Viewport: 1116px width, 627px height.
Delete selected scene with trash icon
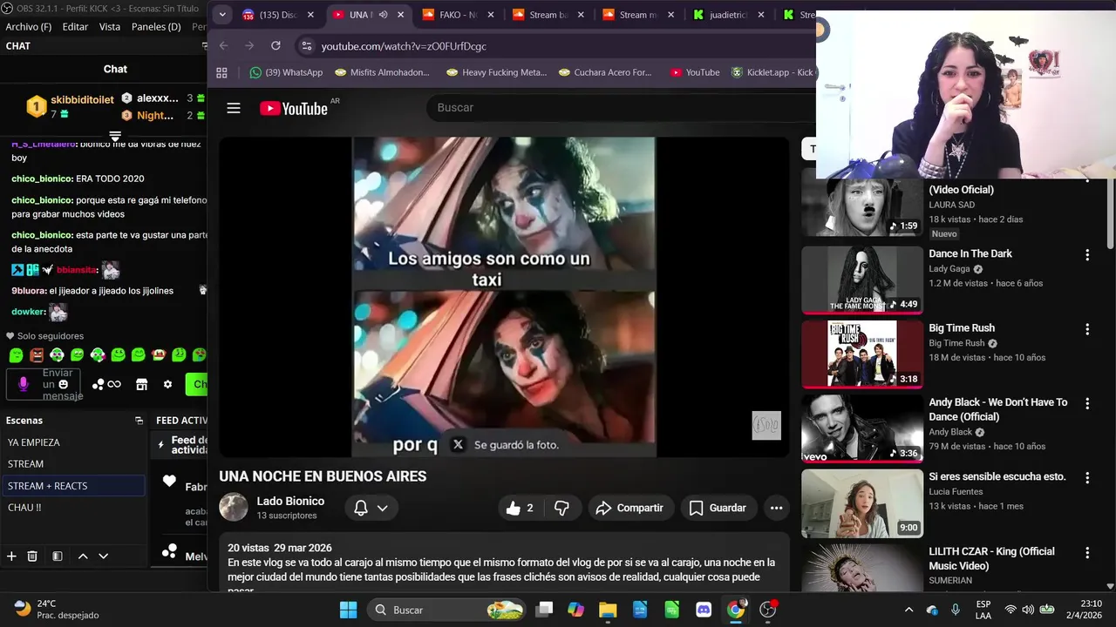[x=32, y=556]
